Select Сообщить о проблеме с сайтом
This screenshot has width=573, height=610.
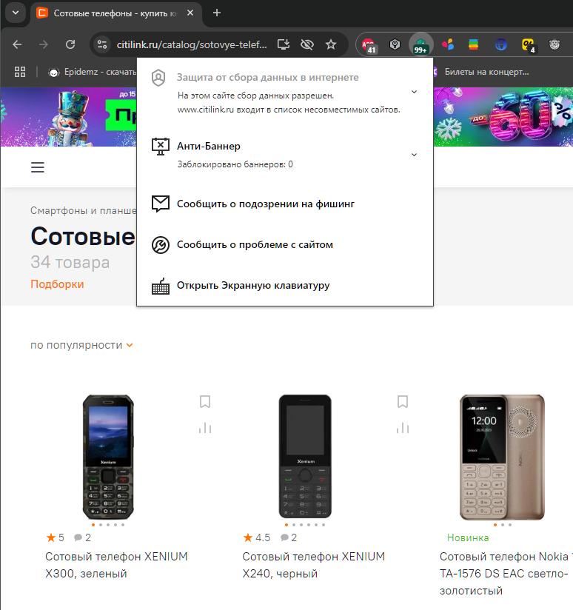pos(255,245)
